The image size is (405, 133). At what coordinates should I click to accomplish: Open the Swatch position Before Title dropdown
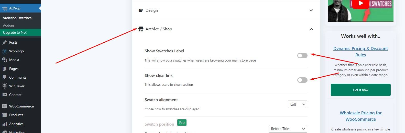(x=288, y=129)
